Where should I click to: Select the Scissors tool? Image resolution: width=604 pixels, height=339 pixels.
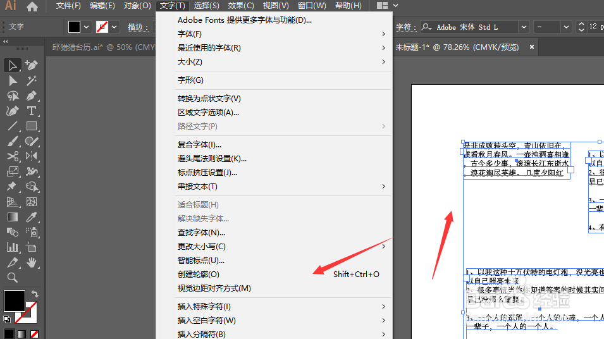[12, 156]
